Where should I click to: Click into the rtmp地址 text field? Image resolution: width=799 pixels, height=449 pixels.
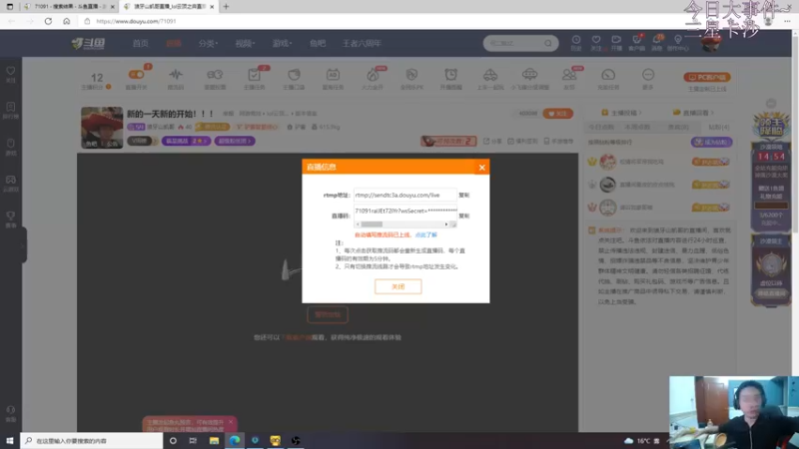[x=405, y=195]
